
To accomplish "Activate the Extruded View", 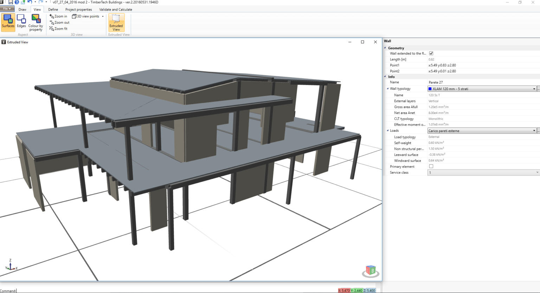I will point(116,23).
